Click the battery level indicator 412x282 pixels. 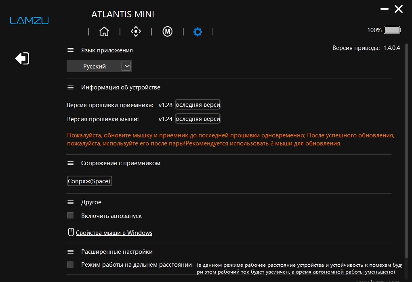(392, 30)
